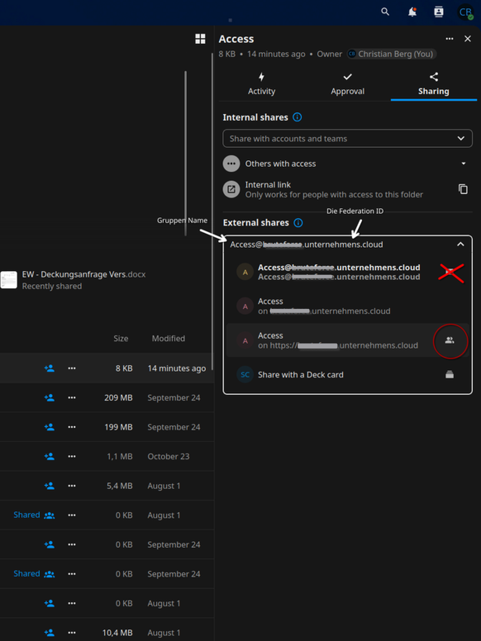The image size is (481, 641).
Task: Select the Sharing tab
Action: tap(433, 84)
